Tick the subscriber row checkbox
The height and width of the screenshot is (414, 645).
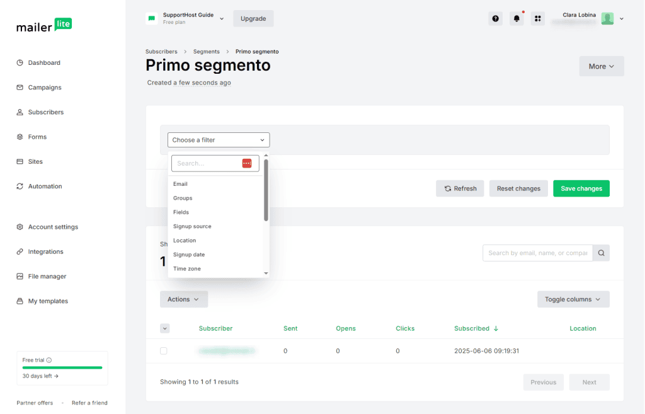[164, 351]
